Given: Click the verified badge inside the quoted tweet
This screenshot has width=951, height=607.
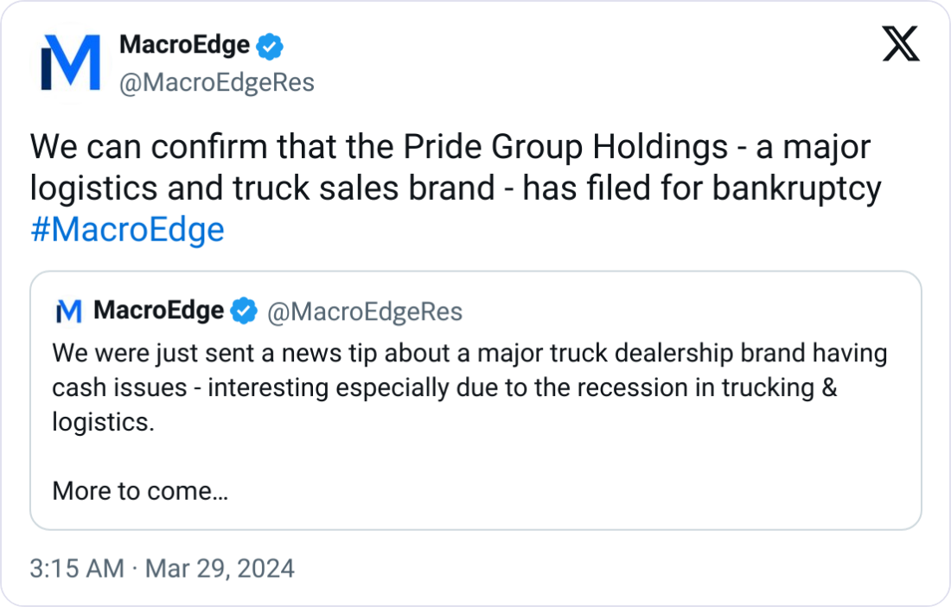Looking at the screenshot, I should click(x=244, y=311).
